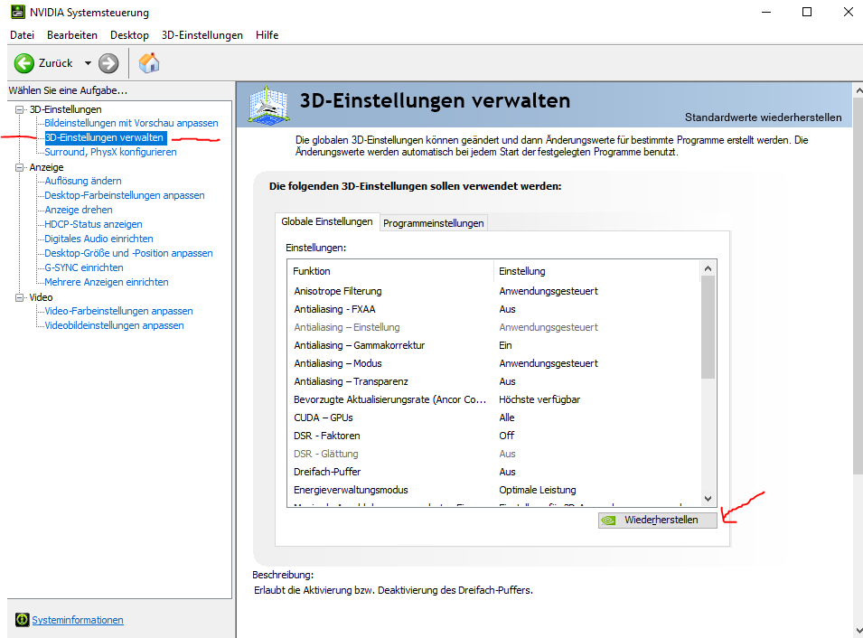Collapse the Video tree node

tap(20, 297)
